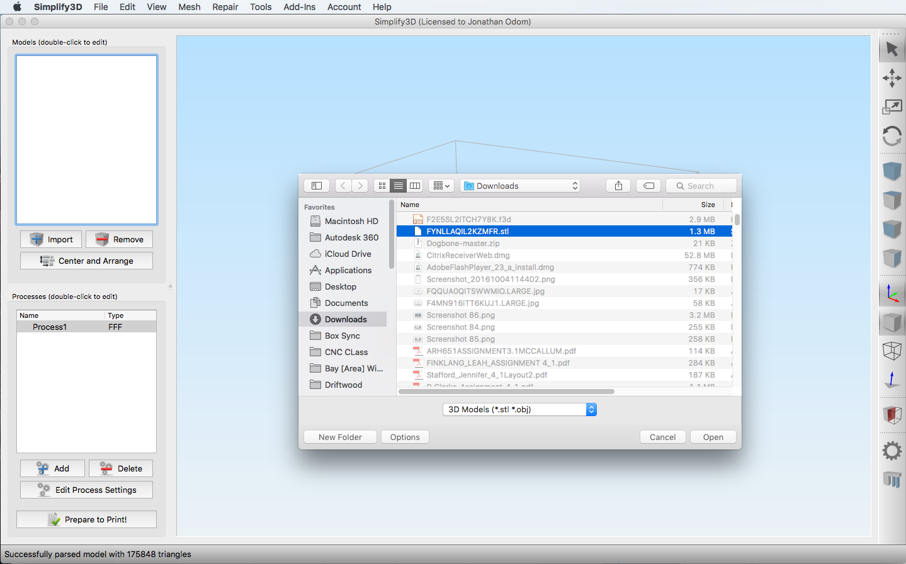Click Edit Process Settings button
The width and height of the screenshot is (906, 564).
point(86,490)
